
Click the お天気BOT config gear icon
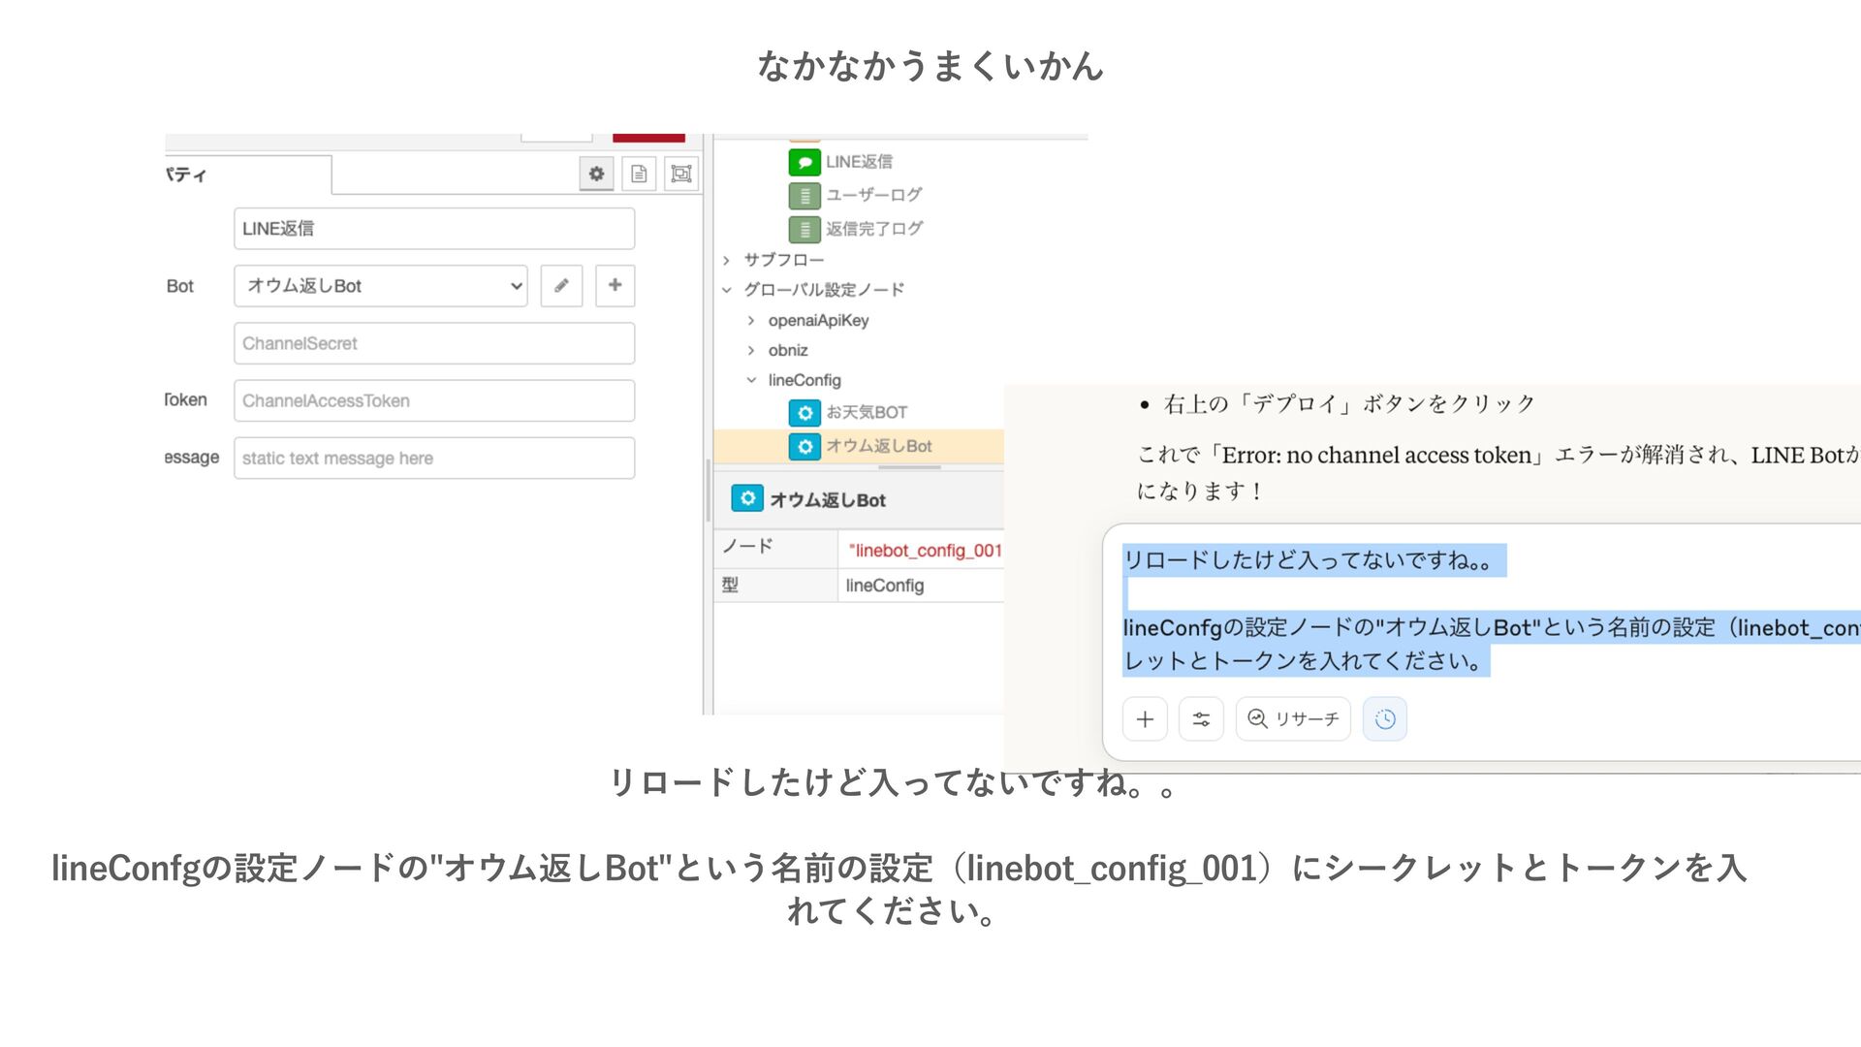tap(804, 413)
